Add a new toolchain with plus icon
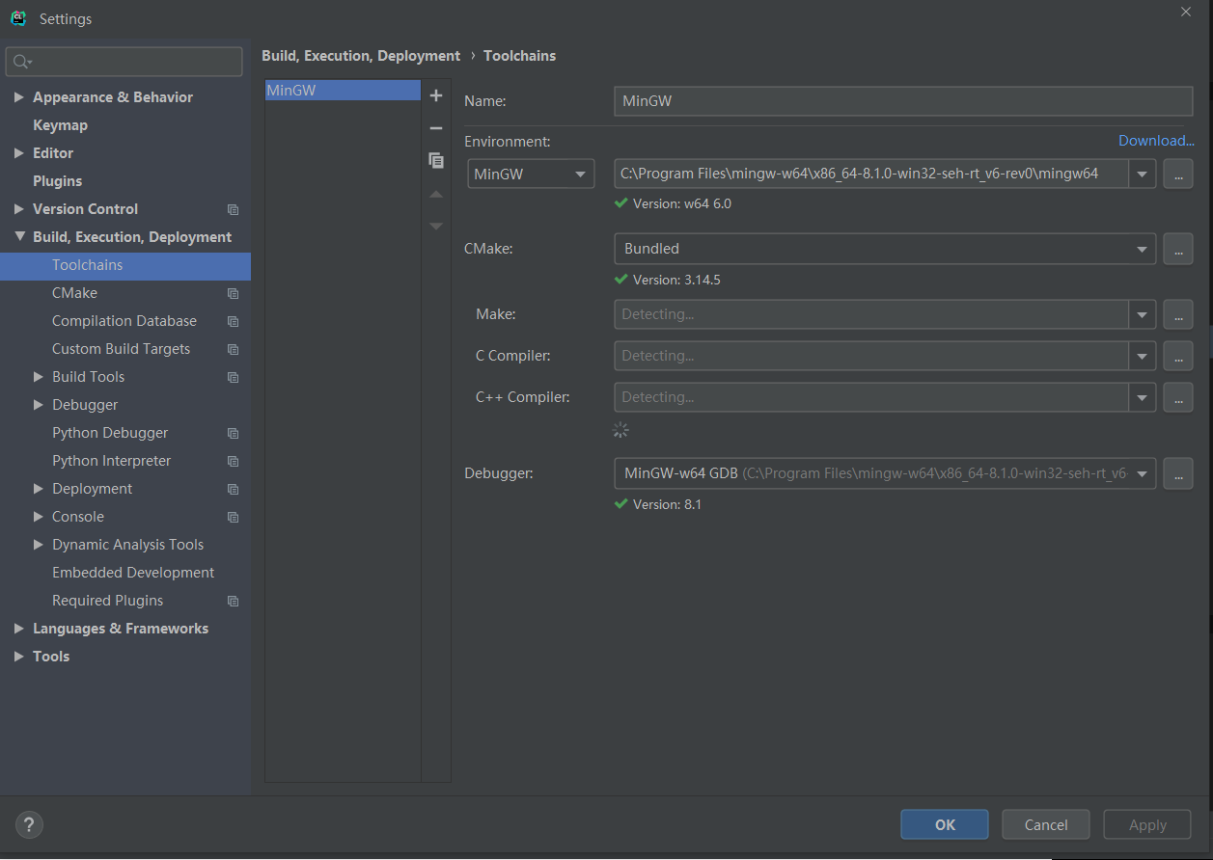 [436, 95]
